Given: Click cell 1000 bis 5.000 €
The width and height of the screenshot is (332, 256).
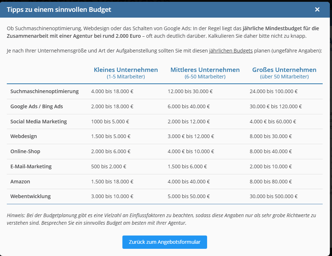Looking at the screenshot, I should click(x=110, y=122).
